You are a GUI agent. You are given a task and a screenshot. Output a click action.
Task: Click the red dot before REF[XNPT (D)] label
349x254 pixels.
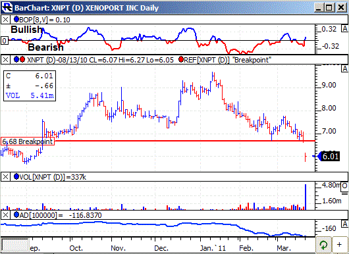pyautogui.click(x=181, y=59)
